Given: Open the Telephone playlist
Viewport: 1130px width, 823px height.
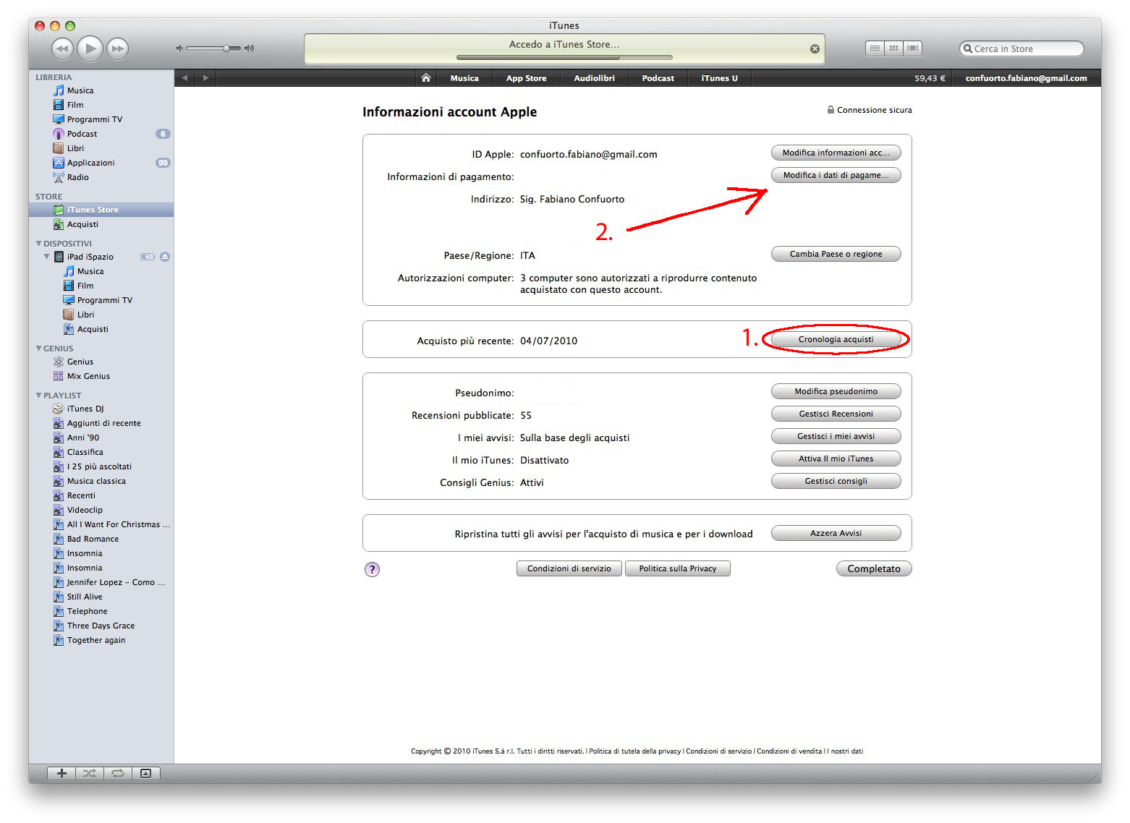Looking at the screenshot, I should [101, 611].
